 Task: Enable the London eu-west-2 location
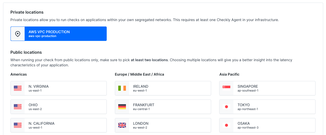coord(170,125)
